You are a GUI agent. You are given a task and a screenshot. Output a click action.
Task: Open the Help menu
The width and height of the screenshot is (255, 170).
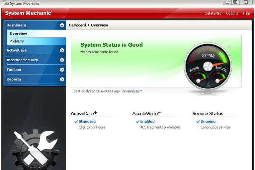[246, 13]
